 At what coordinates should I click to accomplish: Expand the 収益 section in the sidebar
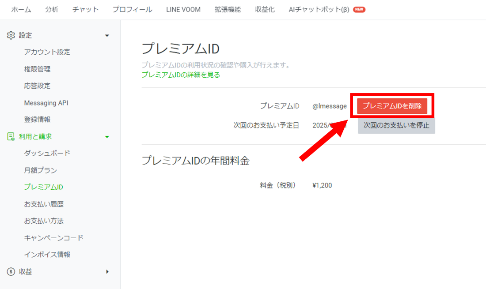point(107,271)
